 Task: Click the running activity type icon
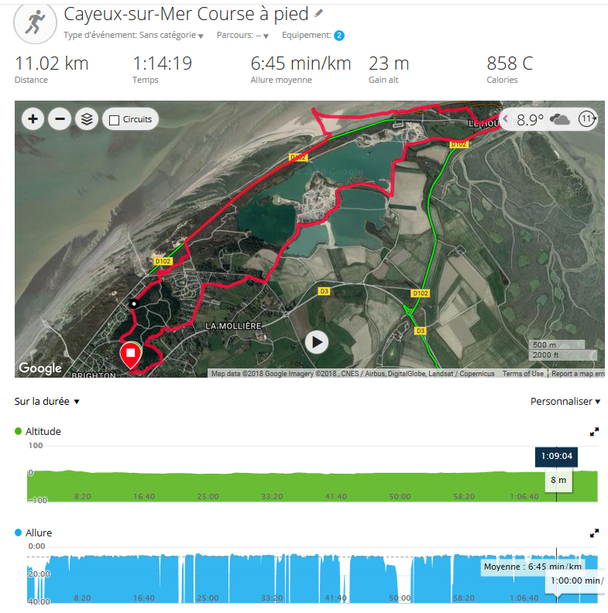coord(35,22)
